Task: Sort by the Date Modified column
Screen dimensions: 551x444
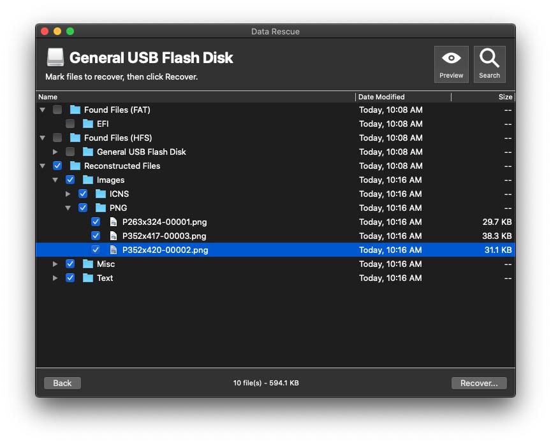Action: click(402, 97)
